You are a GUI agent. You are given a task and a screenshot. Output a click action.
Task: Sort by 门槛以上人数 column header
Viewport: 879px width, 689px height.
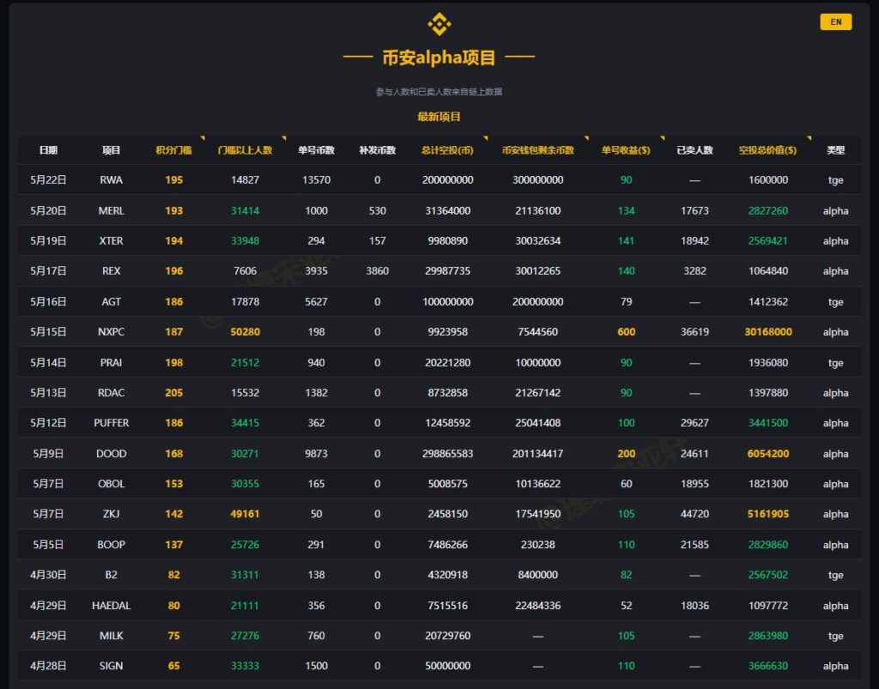(x=245, y=150)
